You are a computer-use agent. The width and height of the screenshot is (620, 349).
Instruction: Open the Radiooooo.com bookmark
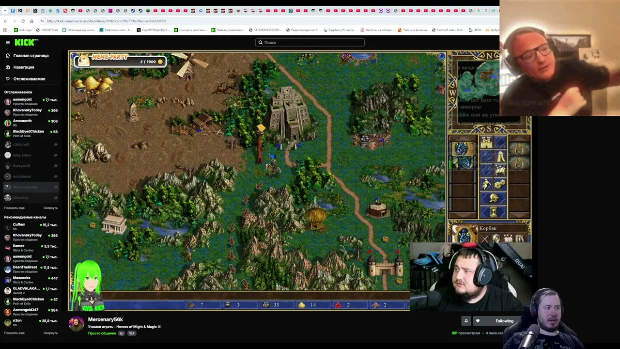[x=115, y=30]
